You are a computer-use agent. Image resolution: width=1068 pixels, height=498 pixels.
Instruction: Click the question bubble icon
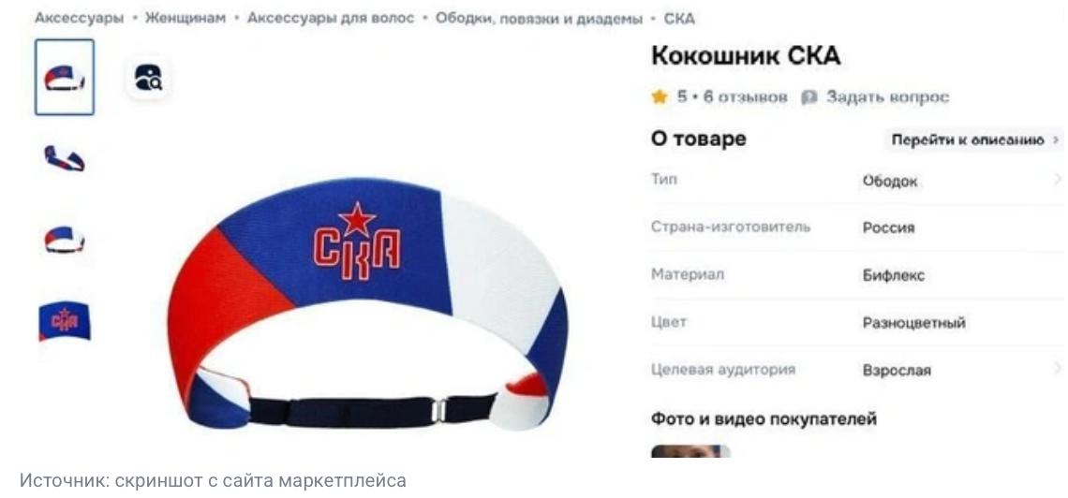[x=809, y=97]
